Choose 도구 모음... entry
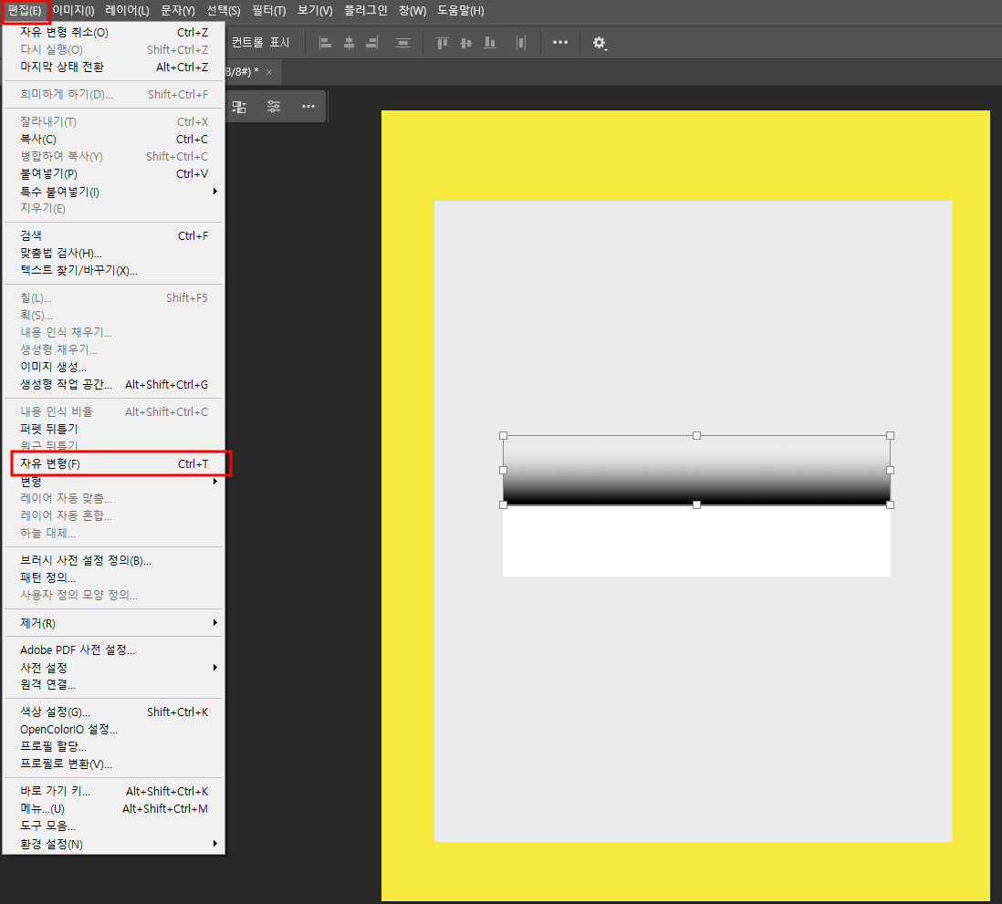The height and width of the screenshot is (904, 1002). click(x=114, y=826)
